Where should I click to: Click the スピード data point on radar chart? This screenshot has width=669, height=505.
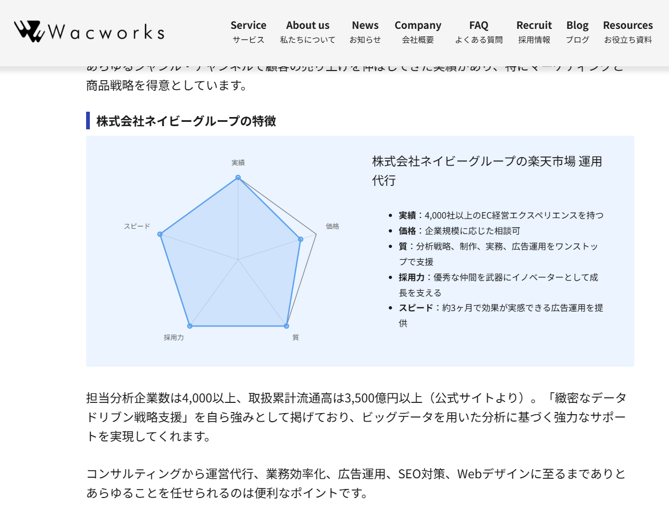(x=160, y=234)
